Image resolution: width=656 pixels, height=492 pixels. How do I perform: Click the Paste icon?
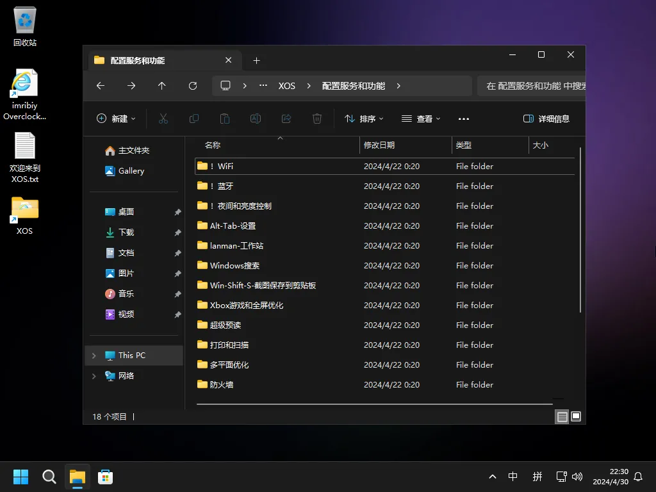click(225, 119)
